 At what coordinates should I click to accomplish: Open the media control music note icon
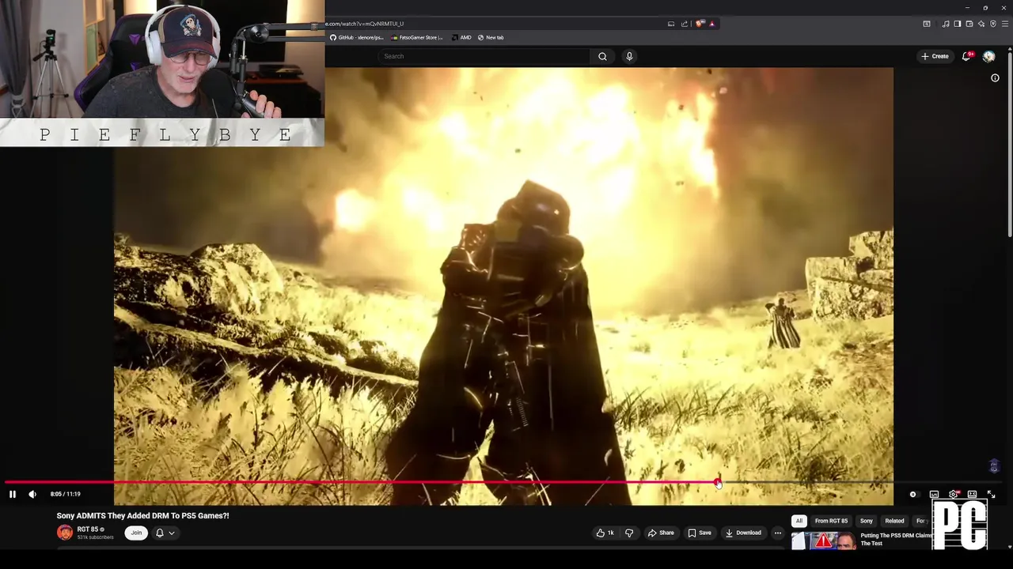coord(946,24)
